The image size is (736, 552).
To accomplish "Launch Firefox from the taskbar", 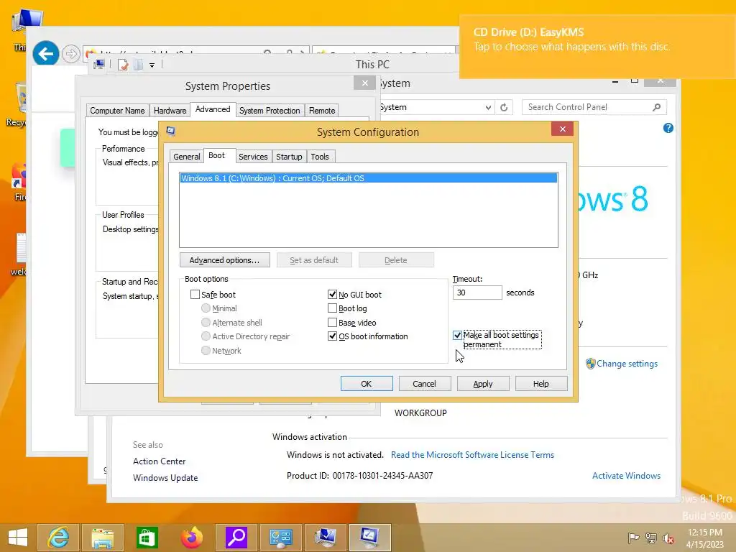I will click(191, 538).
